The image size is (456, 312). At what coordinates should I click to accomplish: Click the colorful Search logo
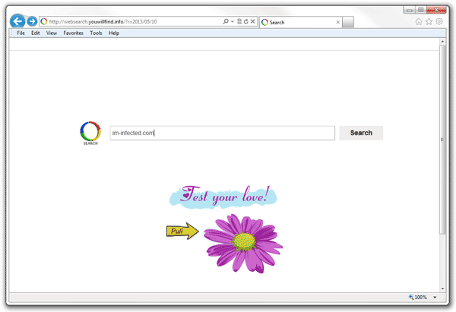[90, 133]
